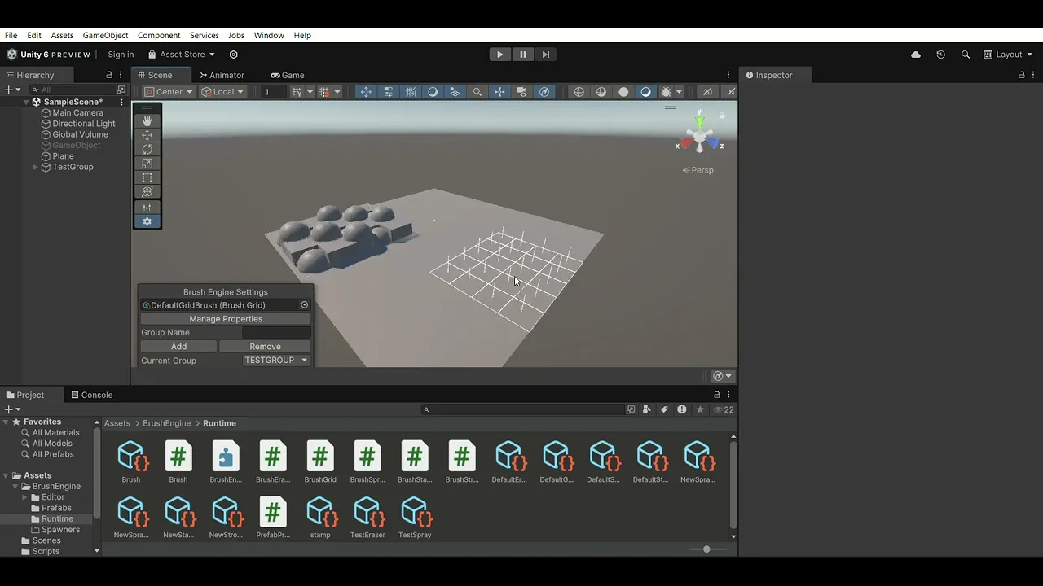Click the Manage Properties button
The height and width of the screenshot is (586, 1043).
(226, 319)
